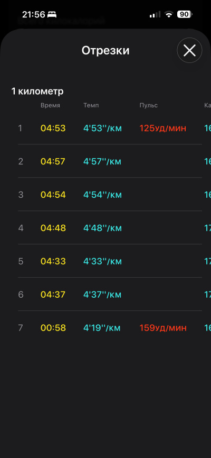Select pace 4'57''/км in segment 2
Screen dimensions: 211x458
point(102,161)
